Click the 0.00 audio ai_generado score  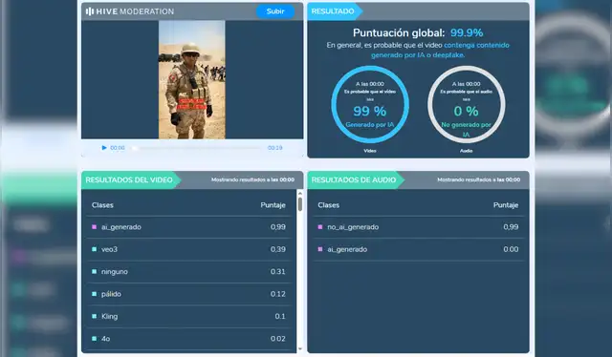point(511,249)
